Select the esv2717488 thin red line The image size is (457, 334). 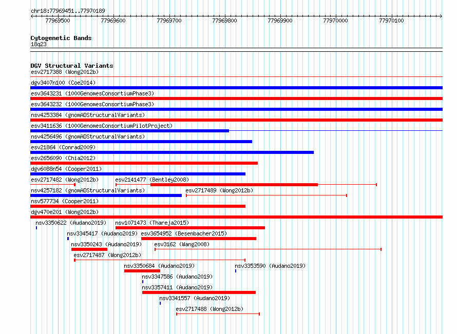218,314
